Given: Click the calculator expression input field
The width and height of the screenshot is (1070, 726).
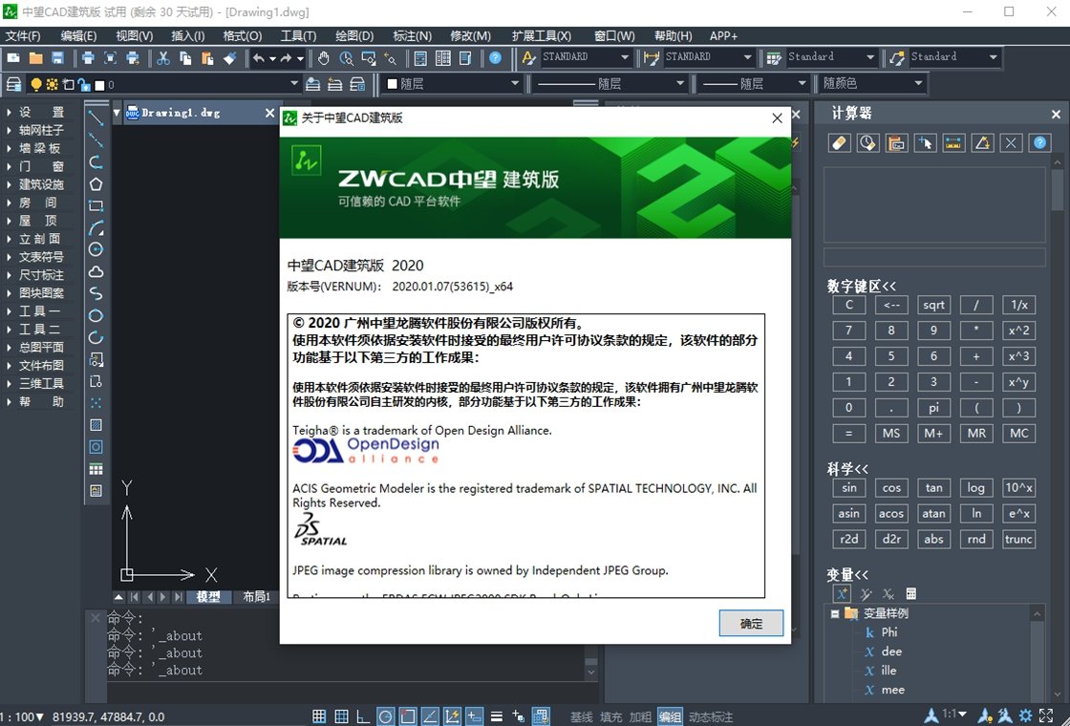Looking at the screenshot, I should coord(934,257).
